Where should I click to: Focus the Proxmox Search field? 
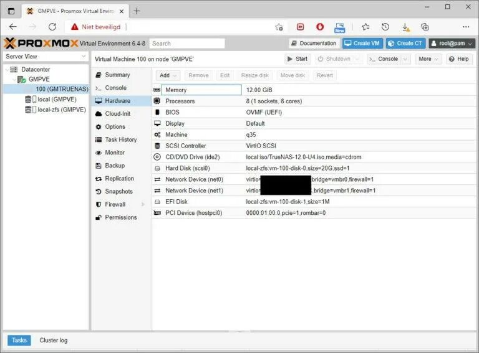[x=187, y=44]
